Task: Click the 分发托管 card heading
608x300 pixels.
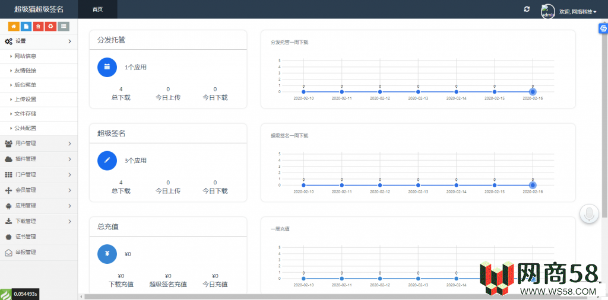Action: coord(111,40)
